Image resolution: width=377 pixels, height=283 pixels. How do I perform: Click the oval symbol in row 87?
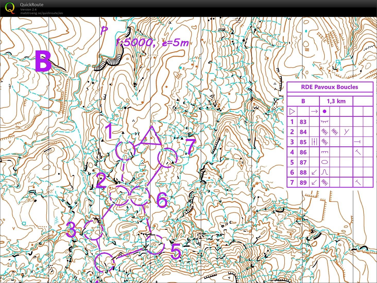pos(324,162)
